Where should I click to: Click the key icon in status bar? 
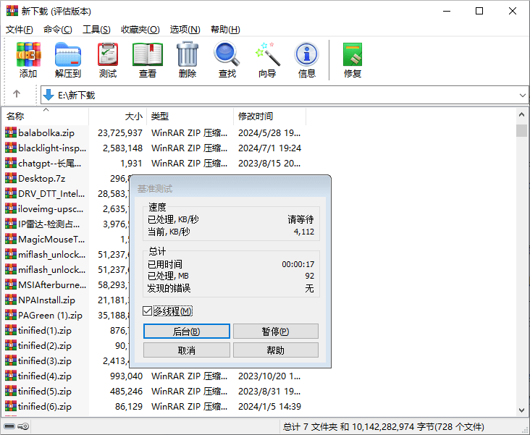click(23, 426)
